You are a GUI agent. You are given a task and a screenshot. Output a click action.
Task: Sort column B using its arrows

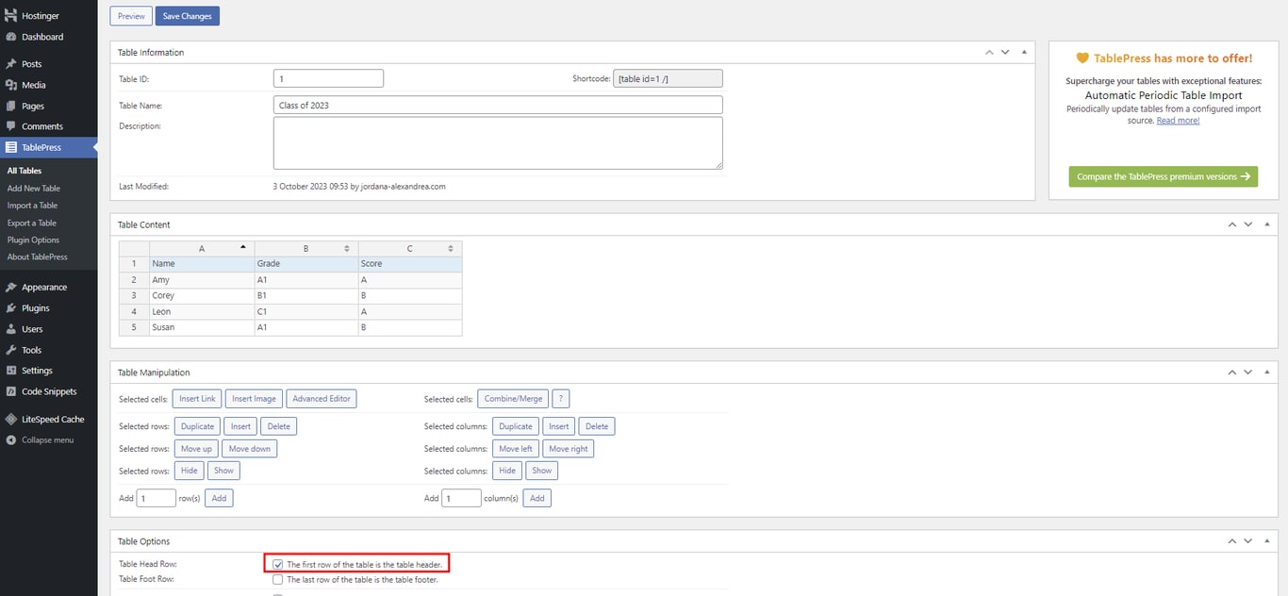(347, 248)
